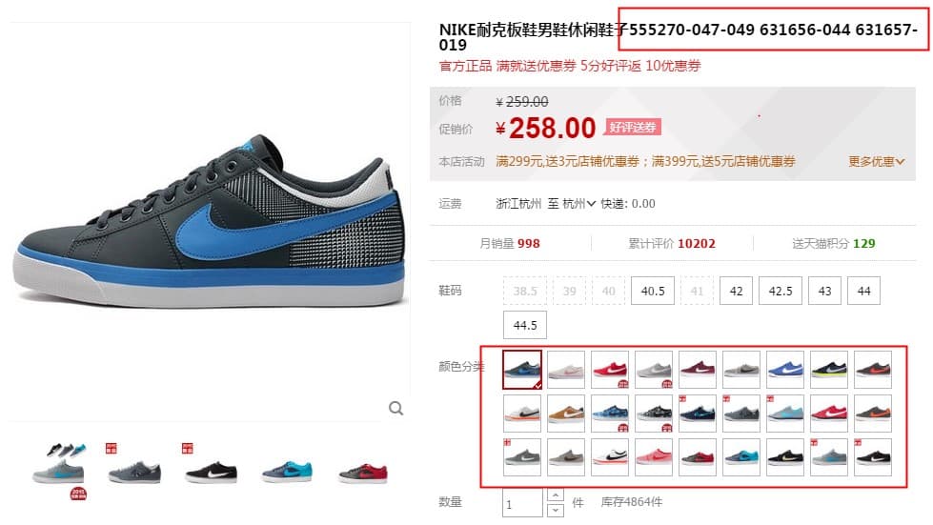Select shoe size 40.5
The height and width of the screenshot is (525, 933).
click(653, 291)
